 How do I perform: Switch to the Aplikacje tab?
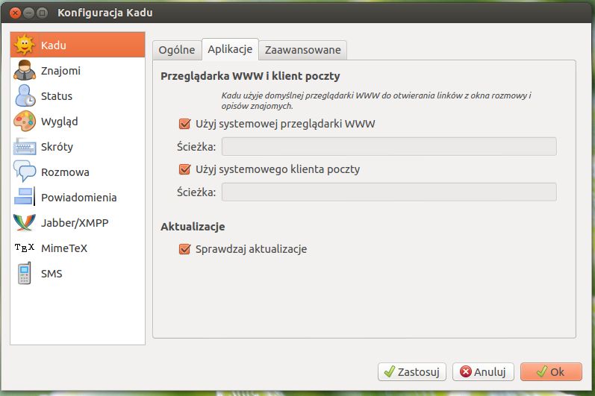click(230, 49)
